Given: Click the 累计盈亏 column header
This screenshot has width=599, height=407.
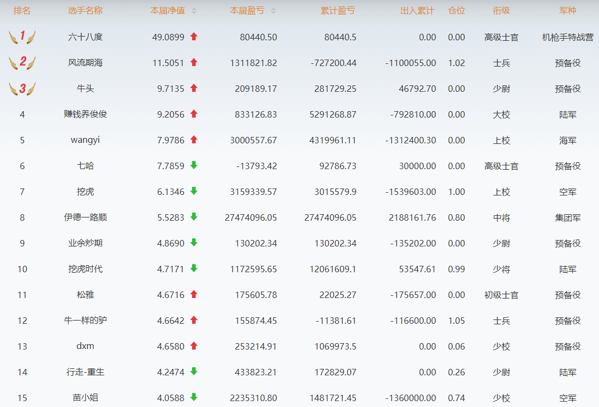Looking at the screenshot, I should tap(338, 11).
